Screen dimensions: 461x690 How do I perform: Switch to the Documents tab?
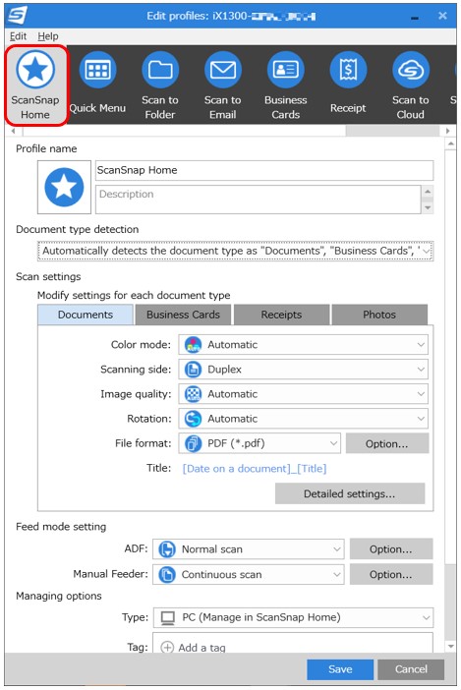[x=86, y=315]
